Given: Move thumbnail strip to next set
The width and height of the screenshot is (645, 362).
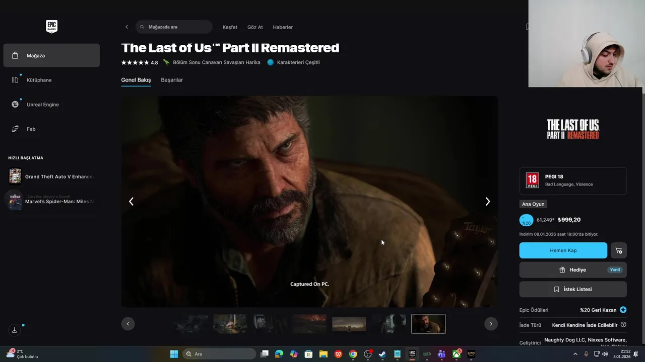Looking at the screenshot, I should point(491,324).
